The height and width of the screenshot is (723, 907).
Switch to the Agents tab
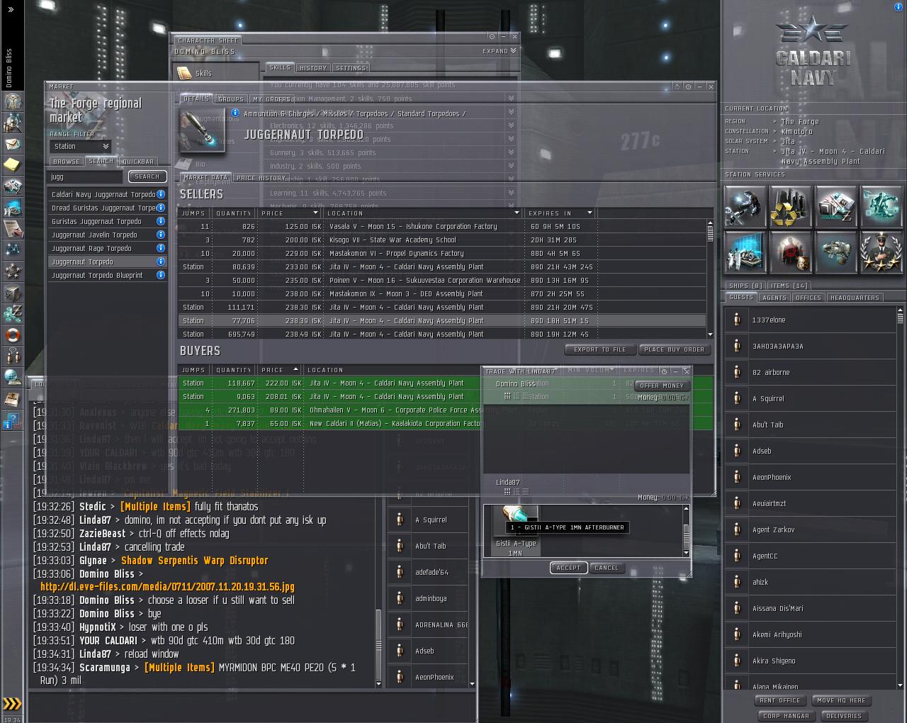click(774, 298)
